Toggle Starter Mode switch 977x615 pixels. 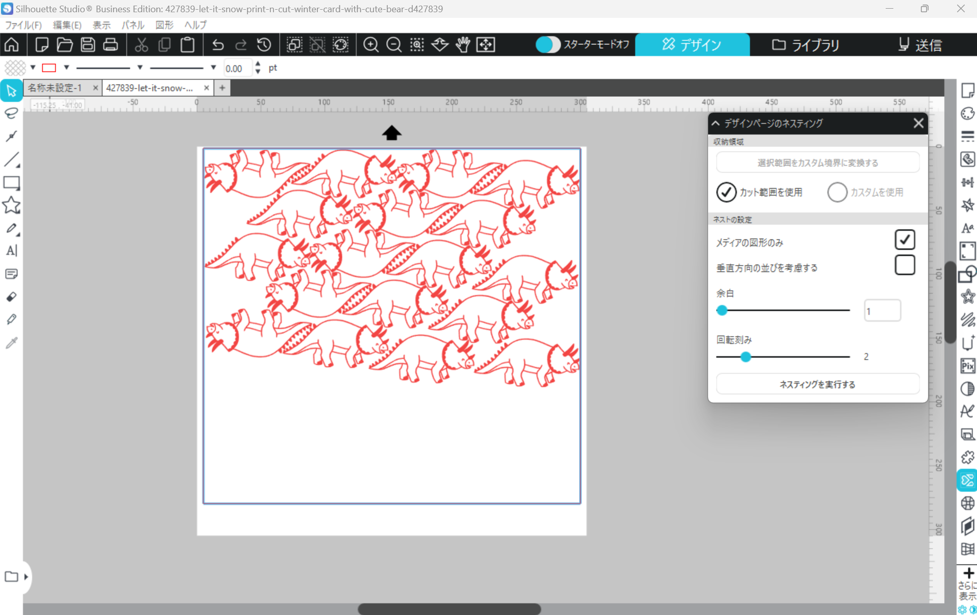coord(548,45)
